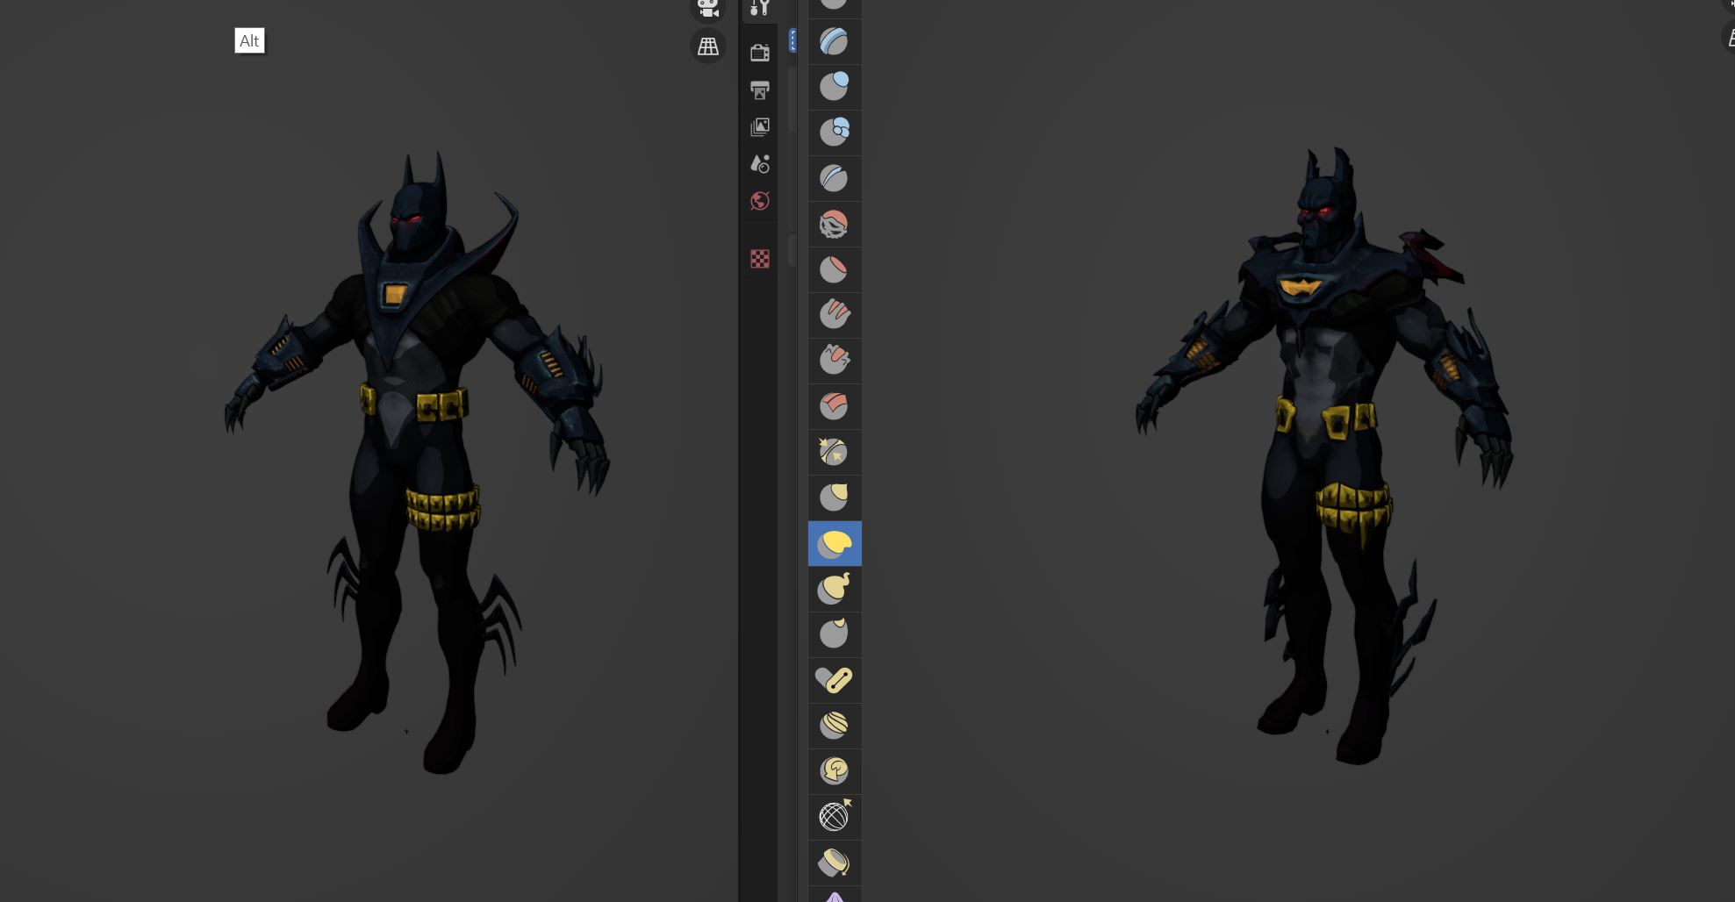This screenshot has height=902, width=1735.
Task: Select the Blob sculpt brush
Action: [834, 132]
